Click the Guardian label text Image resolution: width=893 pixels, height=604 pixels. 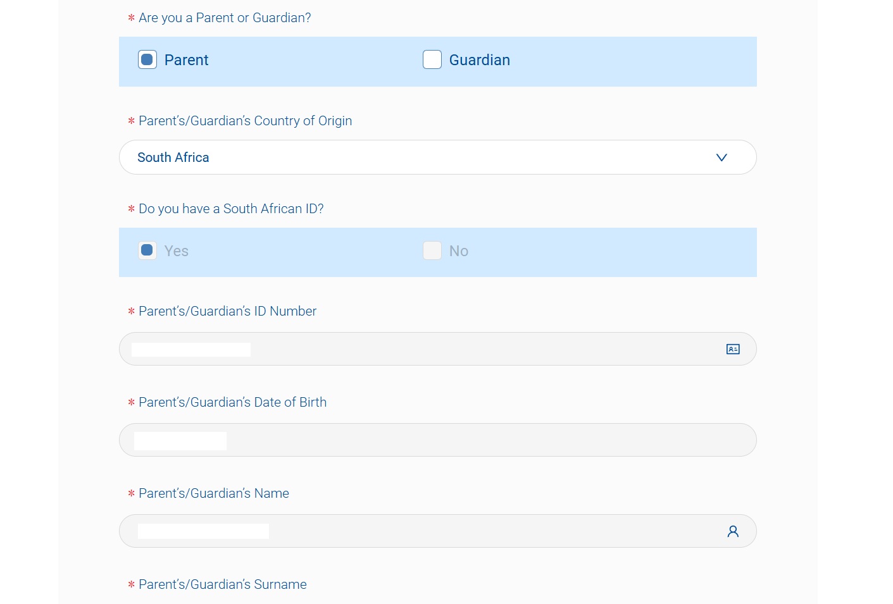480,60
